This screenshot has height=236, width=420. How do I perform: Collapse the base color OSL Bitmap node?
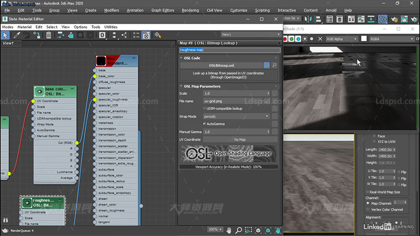72,89
